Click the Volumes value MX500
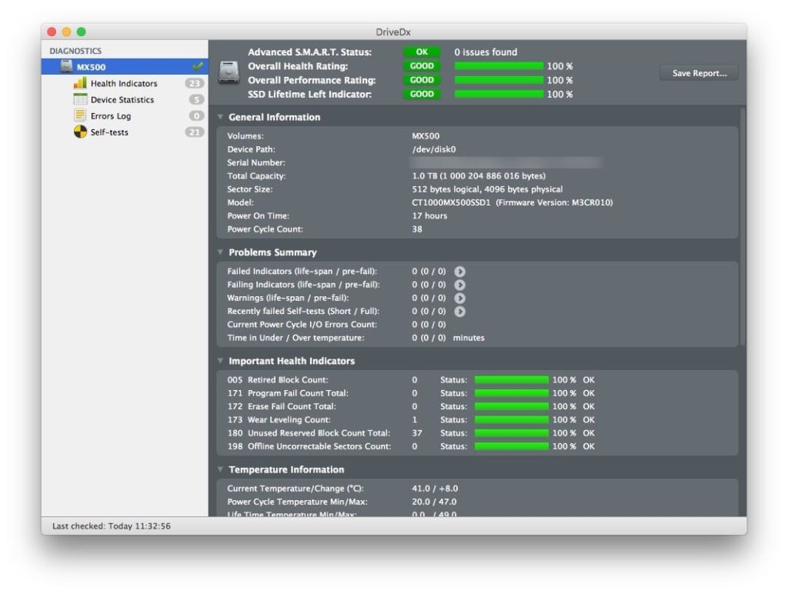Image resolution: width=788 pixels, height=594 pixels. 426,136
